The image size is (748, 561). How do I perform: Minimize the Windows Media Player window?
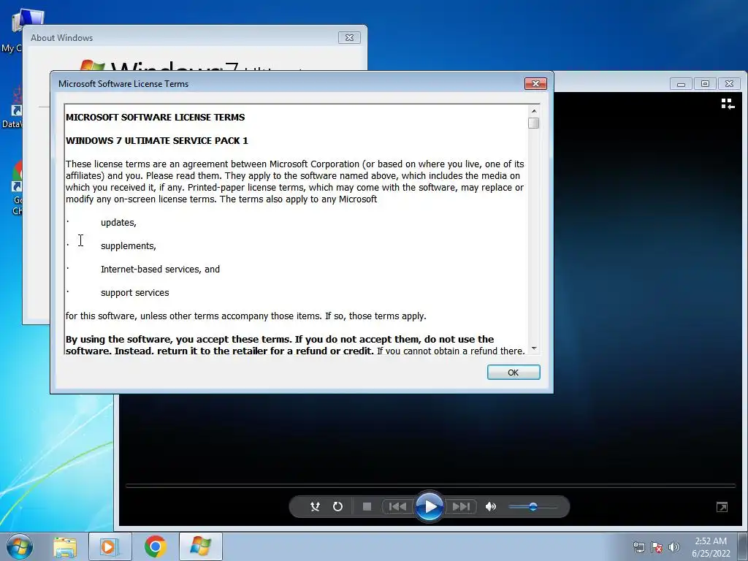pos(682,84)
